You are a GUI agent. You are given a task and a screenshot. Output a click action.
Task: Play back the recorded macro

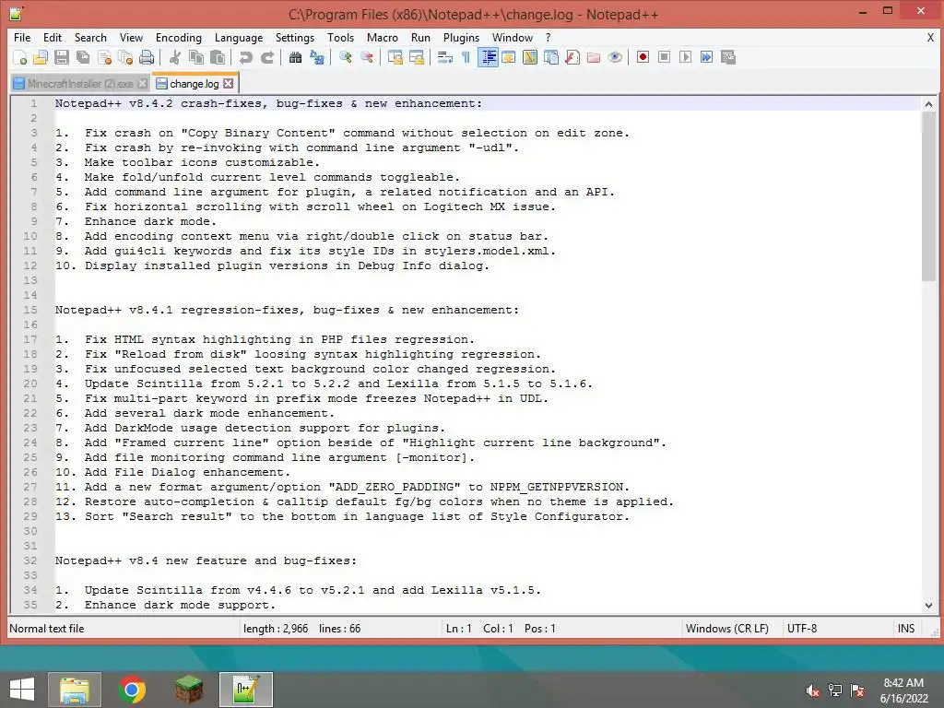pyautogui.click(x=685, y=57)
